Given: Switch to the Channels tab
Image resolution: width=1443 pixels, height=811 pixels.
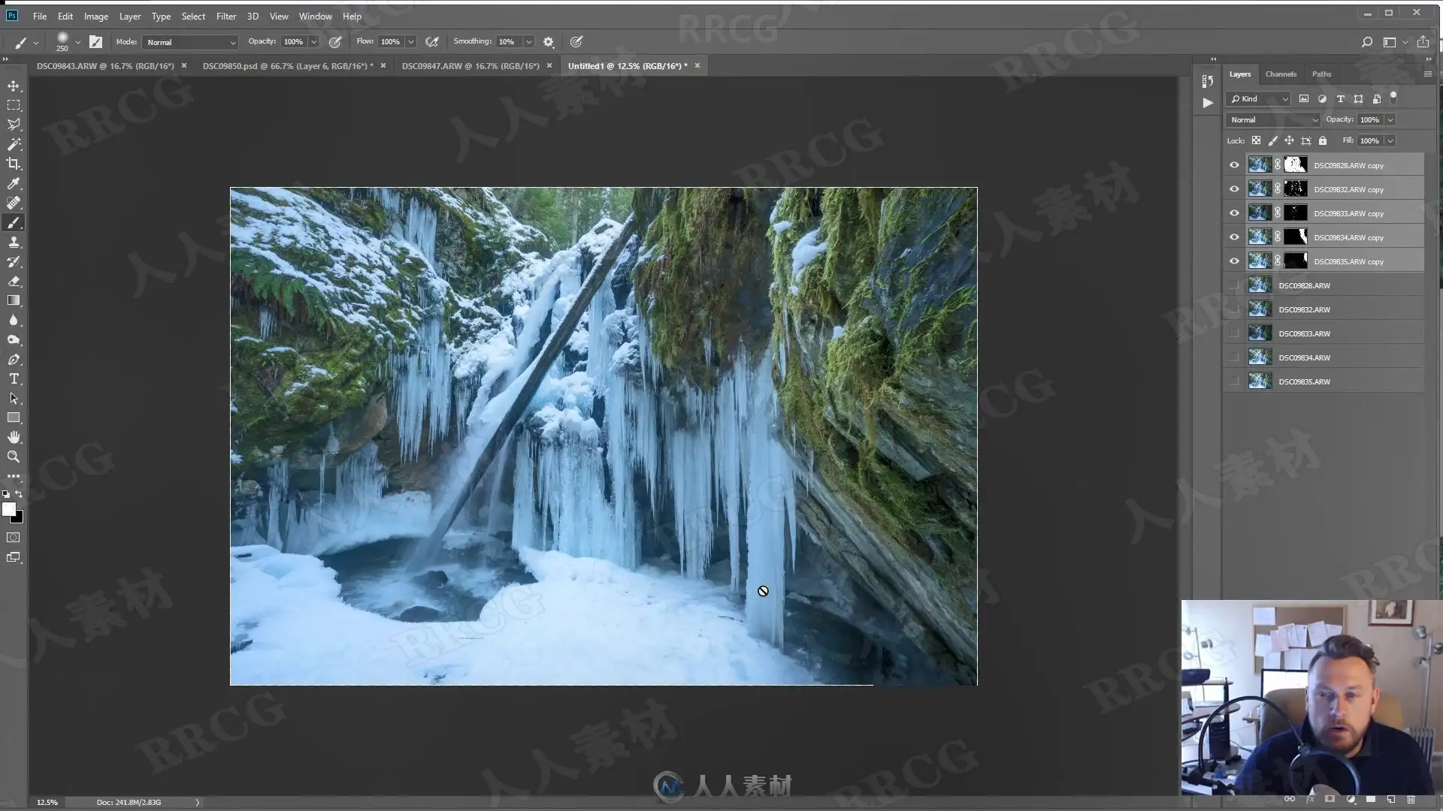Looking at the screenshot, I should 1281,74.
